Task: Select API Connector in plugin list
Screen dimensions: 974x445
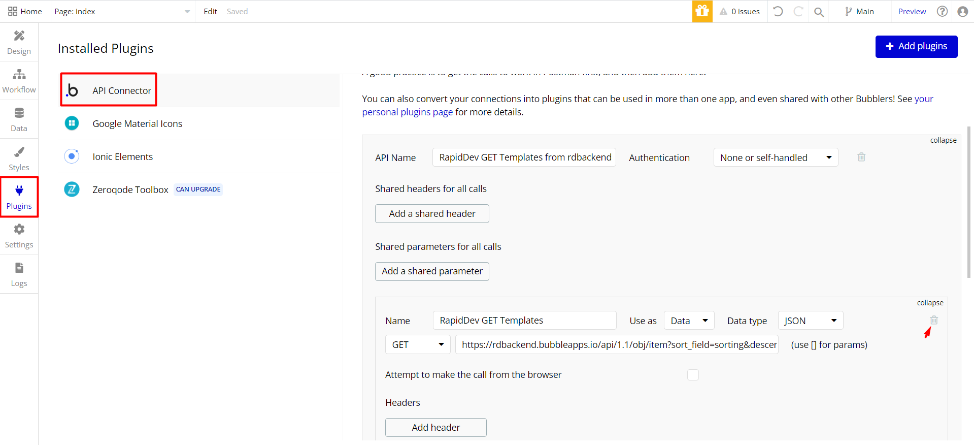Action: pos(199,90)
